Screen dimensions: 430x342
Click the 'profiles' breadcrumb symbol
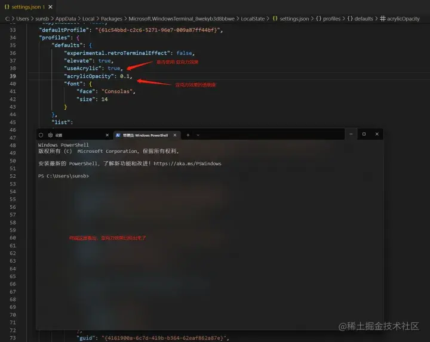[328, 19]
